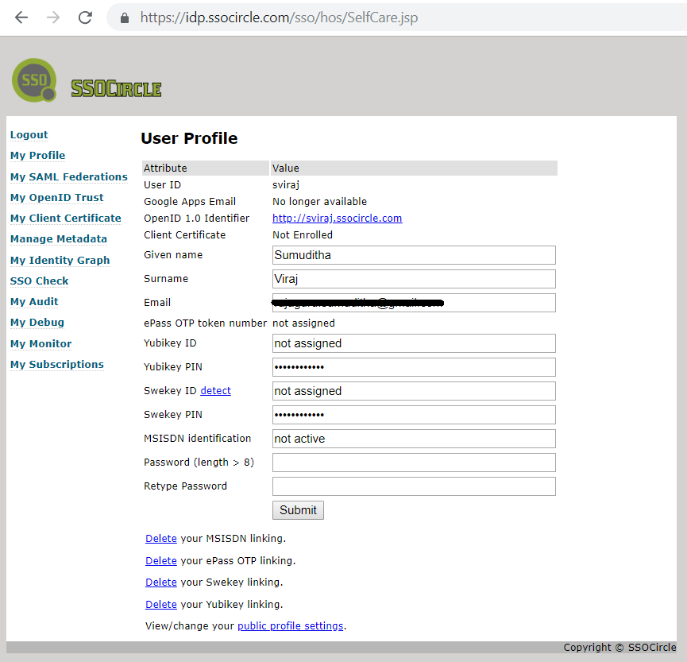Screen dimensions: 687x662
Task: Select Manage Metadata in the sidebar
Action: [58, 238]
